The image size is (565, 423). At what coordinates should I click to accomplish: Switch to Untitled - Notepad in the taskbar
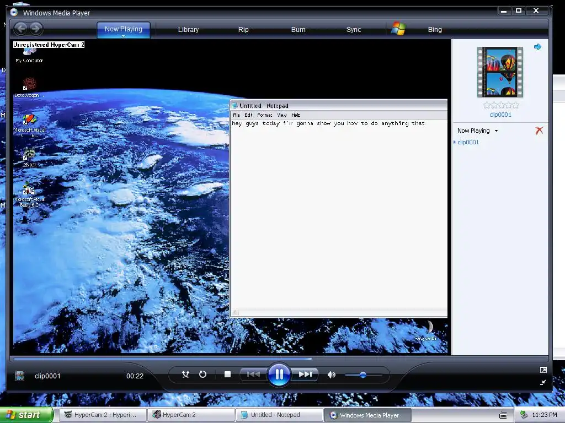coord(280,415)
